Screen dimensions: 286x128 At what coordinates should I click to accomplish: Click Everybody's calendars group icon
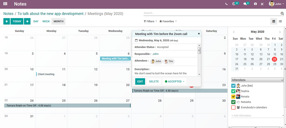tap(238, 107)
